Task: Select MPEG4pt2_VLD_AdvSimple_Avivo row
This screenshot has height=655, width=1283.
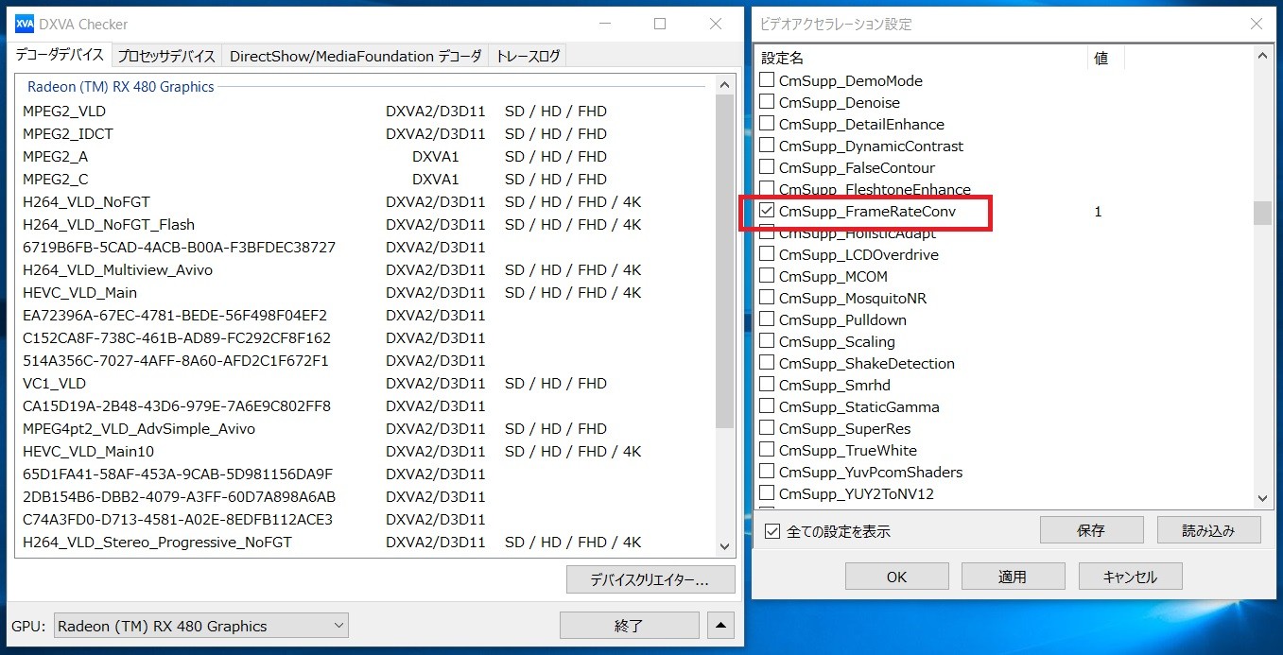Action: pos(366,428)
